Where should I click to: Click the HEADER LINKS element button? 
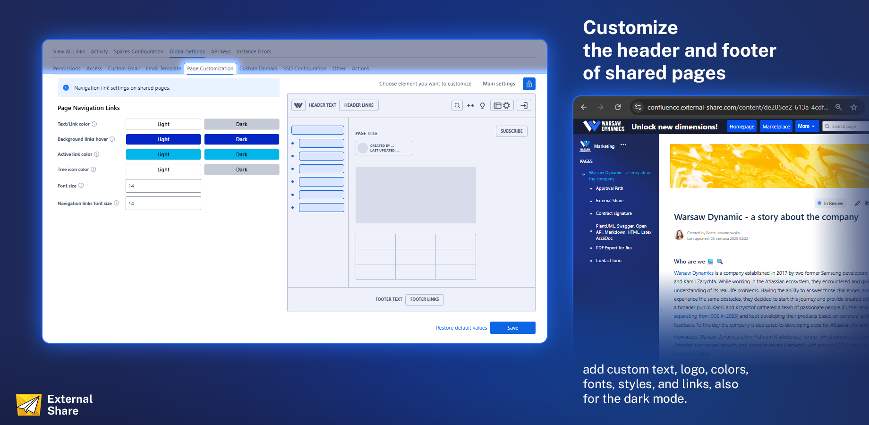pos(359,105)
